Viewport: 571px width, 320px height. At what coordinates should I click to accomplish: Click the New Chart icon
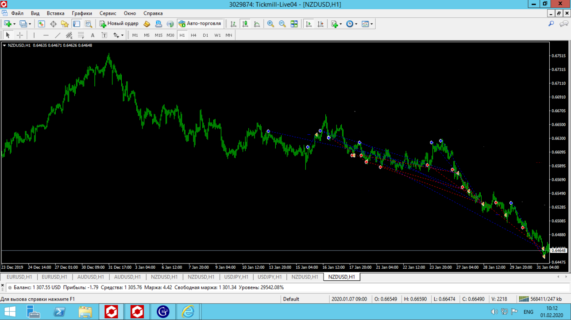click(x=8, y=24)
